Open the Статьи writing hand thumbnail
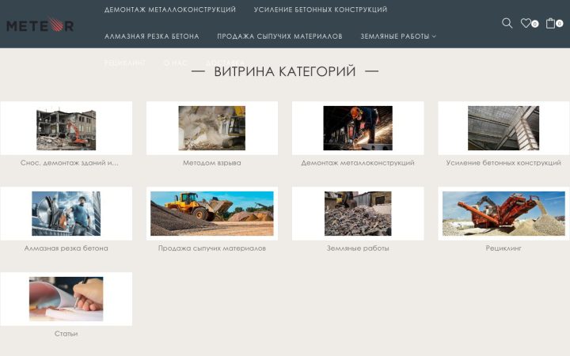 [66, 298]
